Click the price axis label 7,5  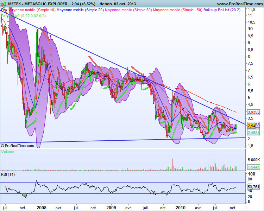click(x=251, y=63)
